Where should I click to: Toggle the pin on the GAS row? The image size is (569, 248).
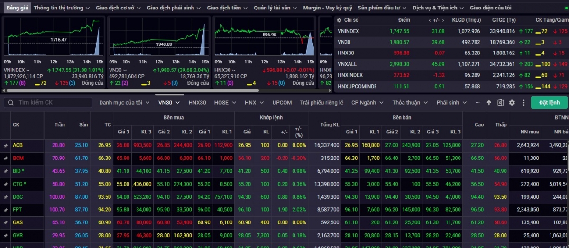click(6, 222)
